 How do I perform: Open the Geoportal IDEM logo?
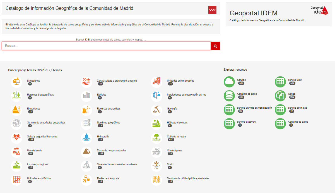pyautogui.click(x=319, y=10)
